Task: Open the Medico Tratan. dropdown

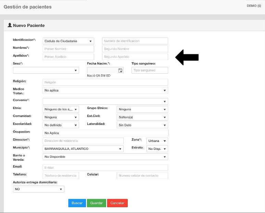Action: [x=105, y=90]
